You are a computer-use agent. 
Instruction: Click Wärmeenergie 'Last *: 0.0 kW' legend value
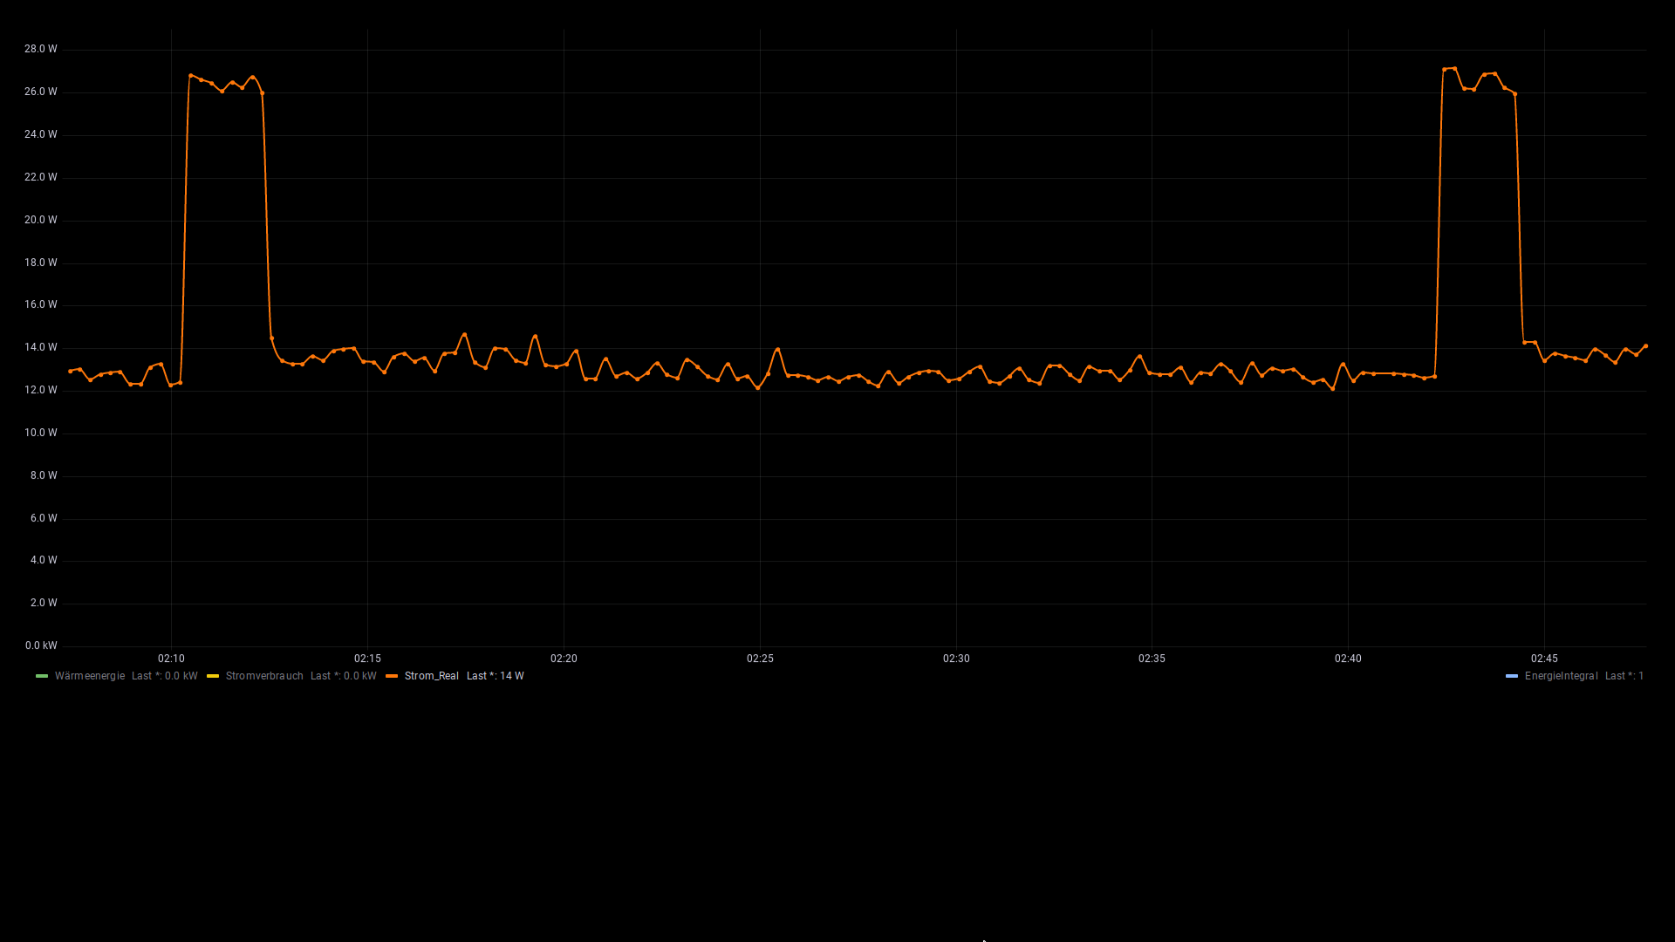click(165, 676)
